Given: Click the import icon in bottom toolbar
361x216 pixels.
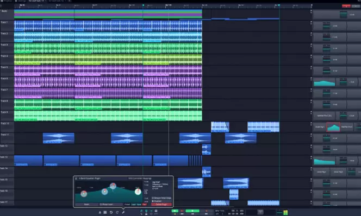Looking at the screenshot, I should [x=99, y=212].
